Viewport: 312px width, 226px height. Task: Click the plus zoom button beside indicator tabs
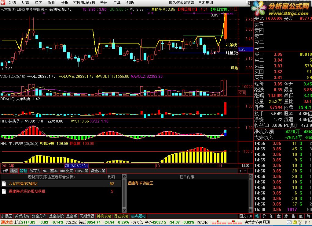click(x=240, y=171)
